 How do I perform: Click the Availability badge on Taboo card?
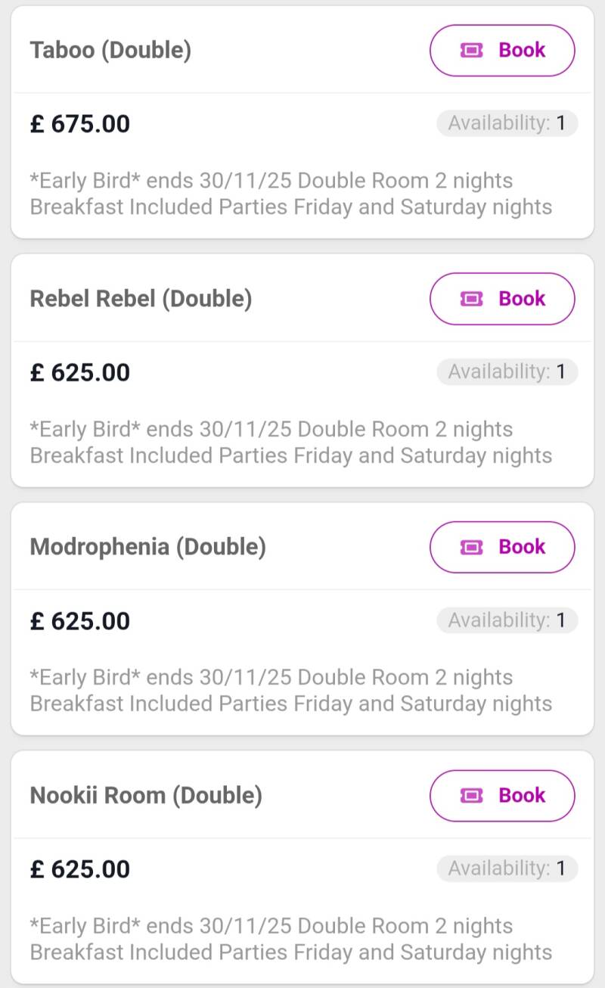click(507, 123)
